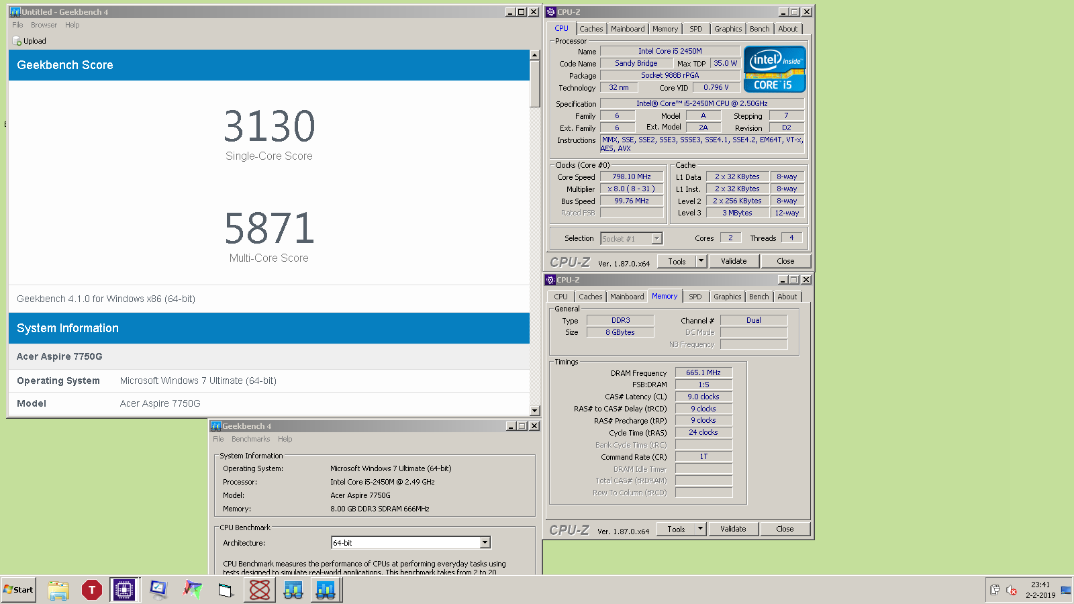
Task: Switch to Caches tab in upper CPU-Z
Action: [x=591, y=29]
